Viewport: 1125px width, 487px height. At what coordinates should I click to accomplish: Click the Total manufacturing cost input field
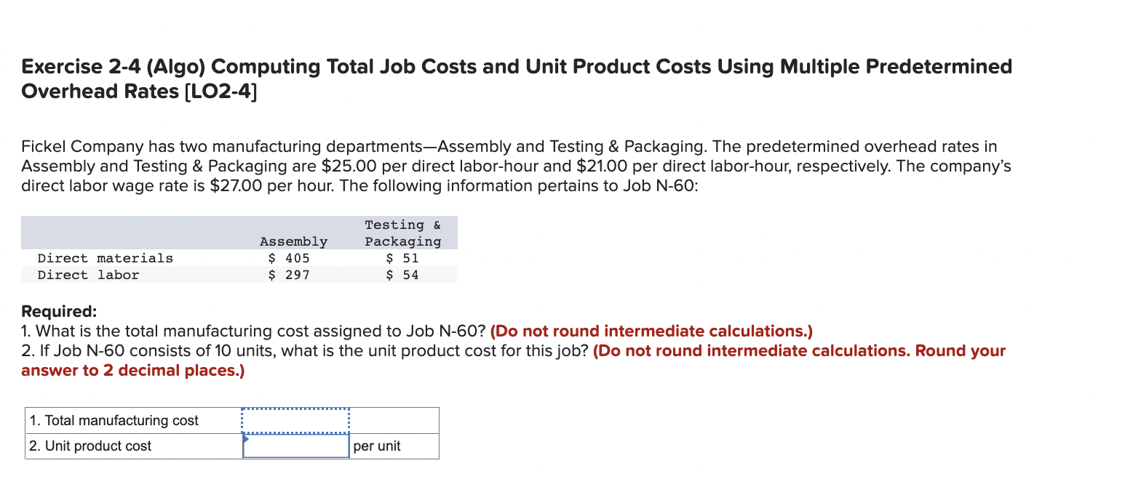click(x=295, y=420)
